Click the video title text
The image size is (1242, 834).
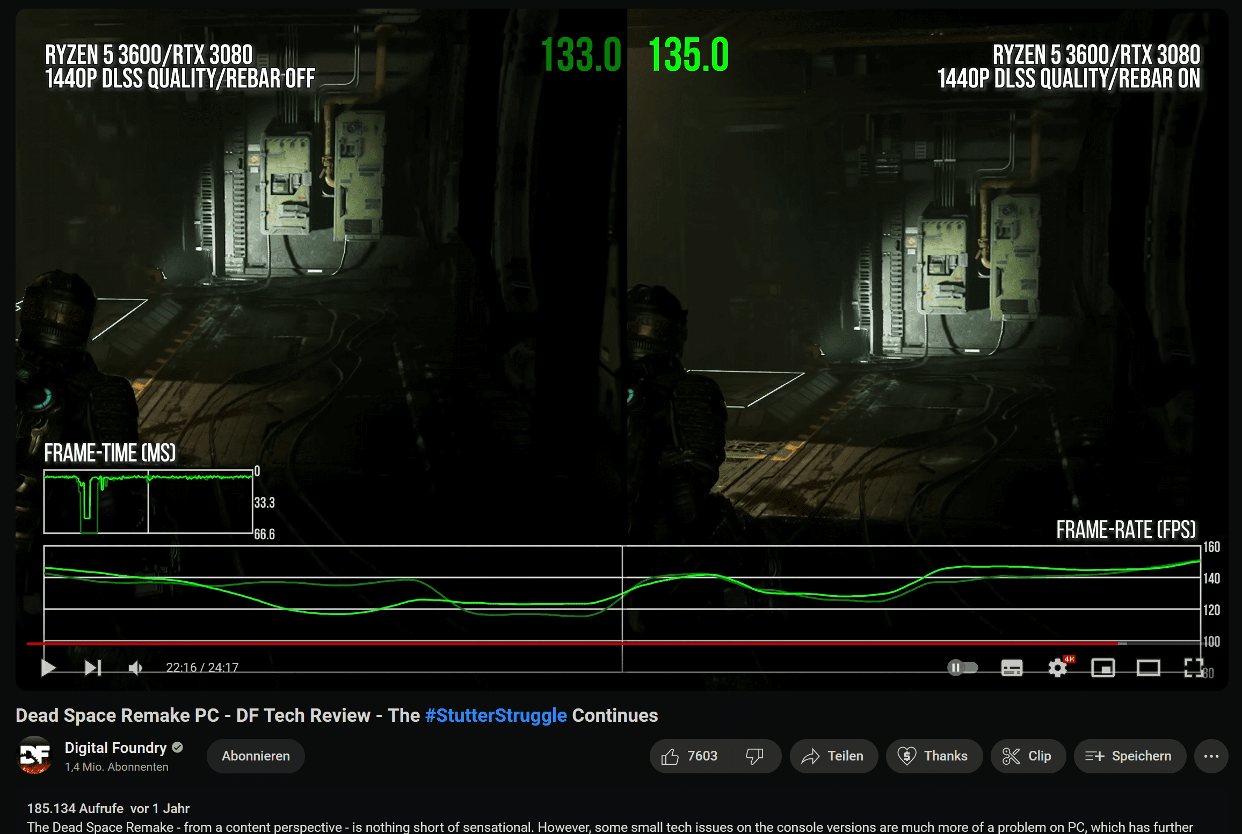337,715
